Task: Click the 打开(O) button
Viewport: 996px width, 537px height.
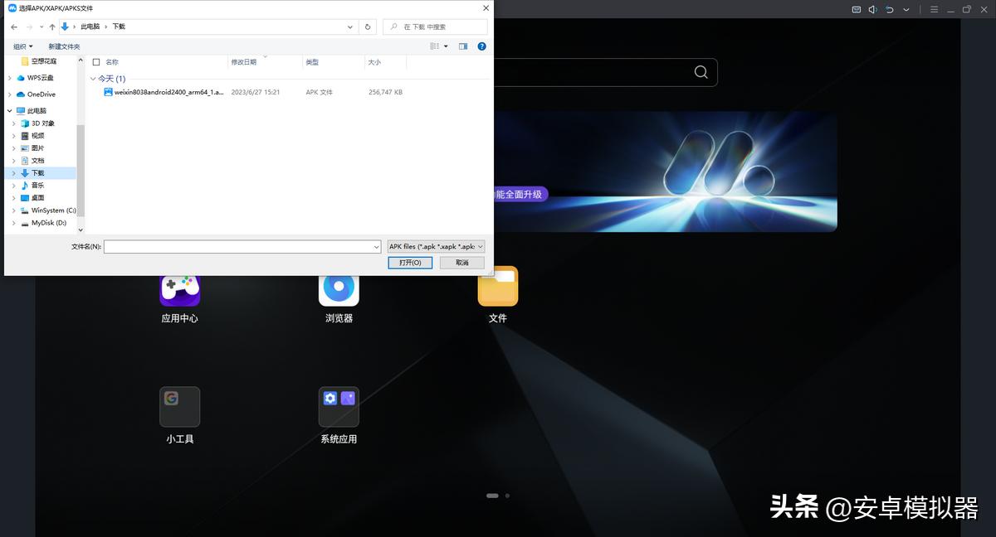Action: coord(410,262)
